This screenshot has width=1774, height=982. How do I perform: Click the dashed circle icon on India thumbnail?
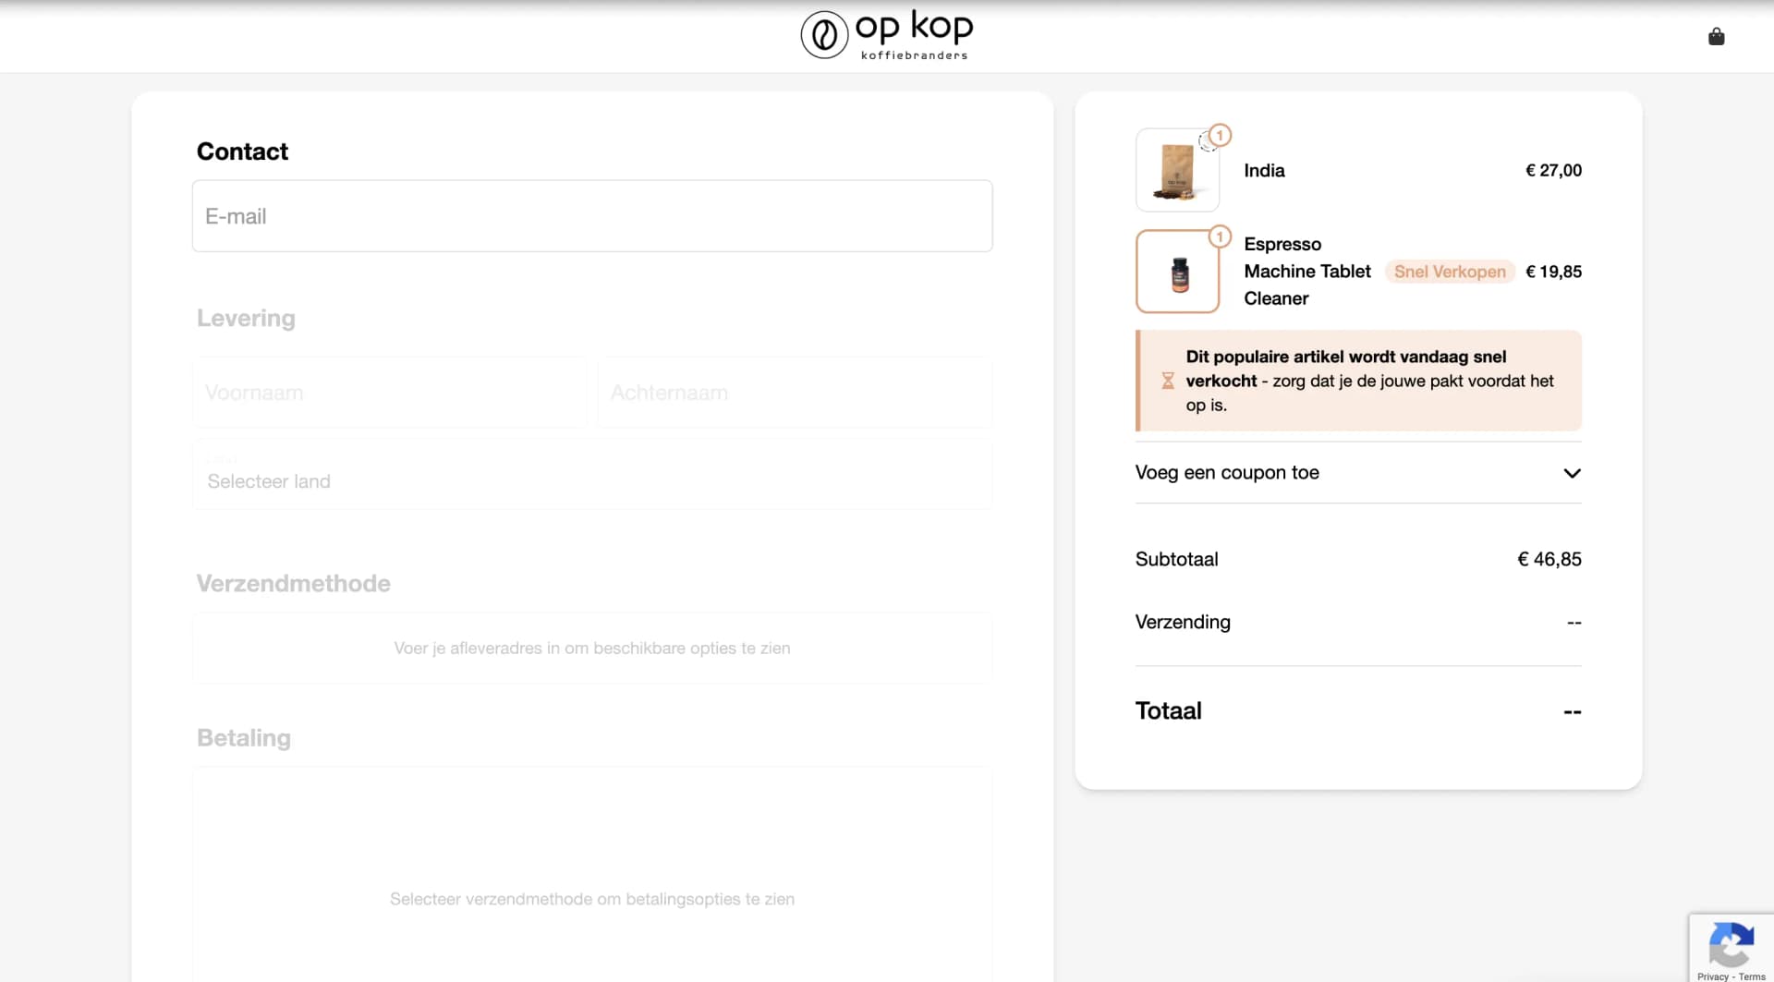(1206, 142)
